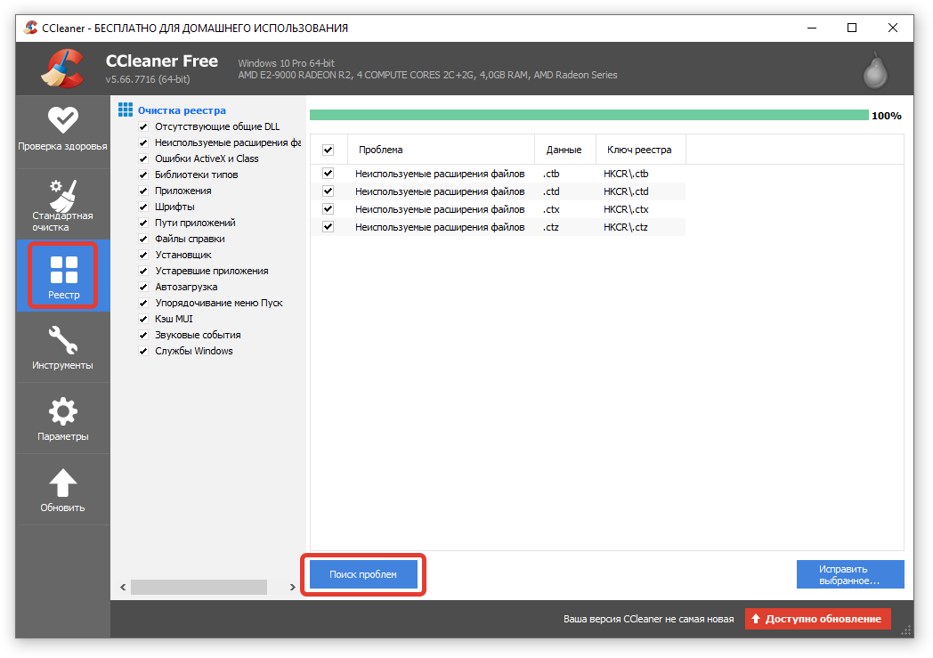Click 'Ваша версия CCleaner не самая новая' status text

point(649,620)
